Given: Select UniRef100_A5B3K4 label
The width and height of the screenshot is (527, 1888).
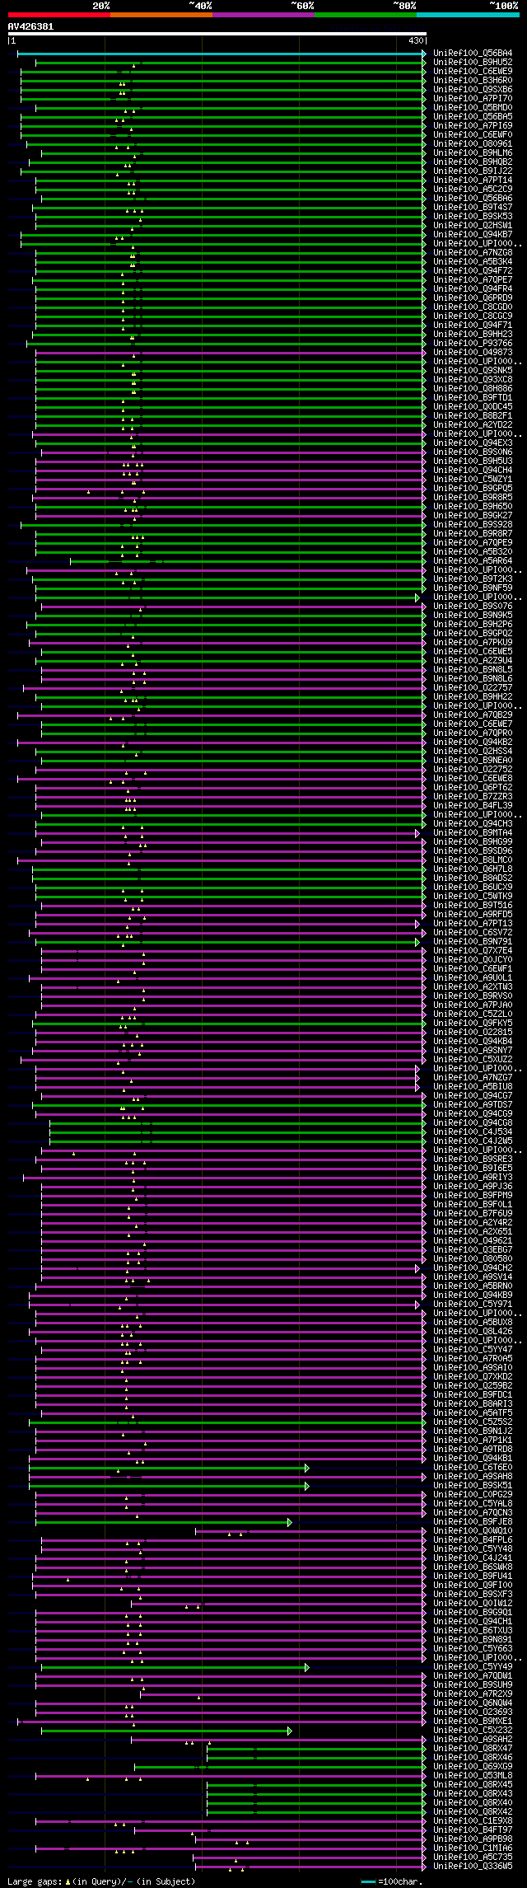Looking at the screenshot, I should [x=473, y=262].
